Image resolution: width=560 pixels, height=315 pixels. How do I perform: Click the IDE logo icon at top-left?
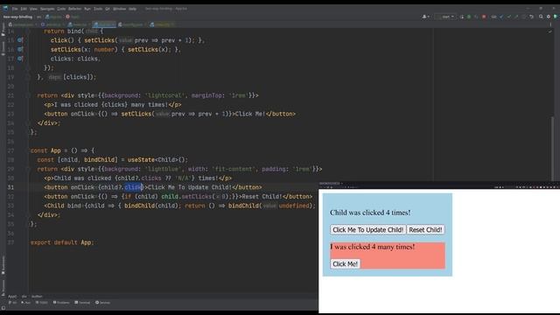(5, 8)
